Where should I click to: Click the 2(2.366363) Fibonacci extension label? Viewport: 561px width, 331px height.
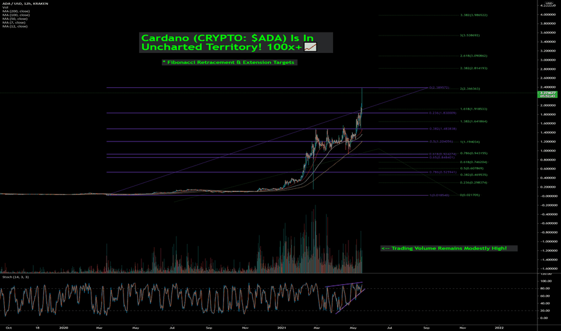pyautogui.click(x=470, y=88)
